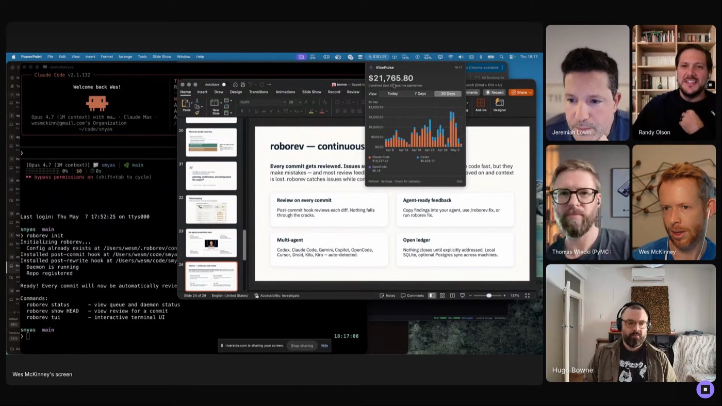This screenshot has width=722, height=406.
Task: Click Fit slide to window icon
Action: [x=527, y=296]
